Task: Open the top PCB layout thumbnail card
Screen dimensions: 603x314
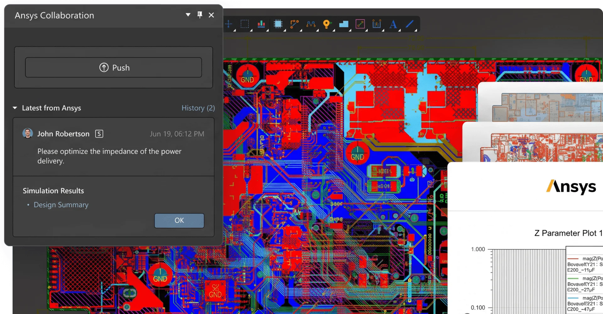Action: pyautogui.click(x=540, y=102)
